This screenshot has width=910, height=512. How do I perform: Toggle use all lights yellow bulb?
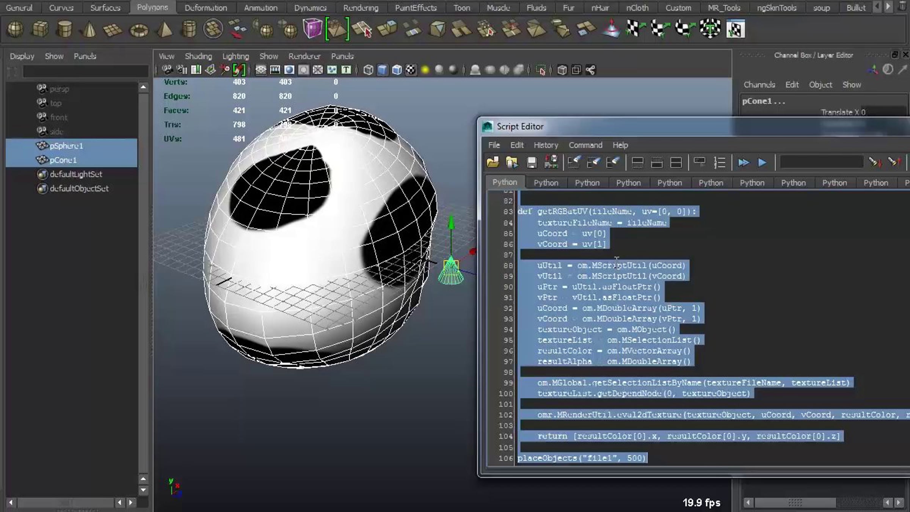pyautogui.click(x=425, y=70)
